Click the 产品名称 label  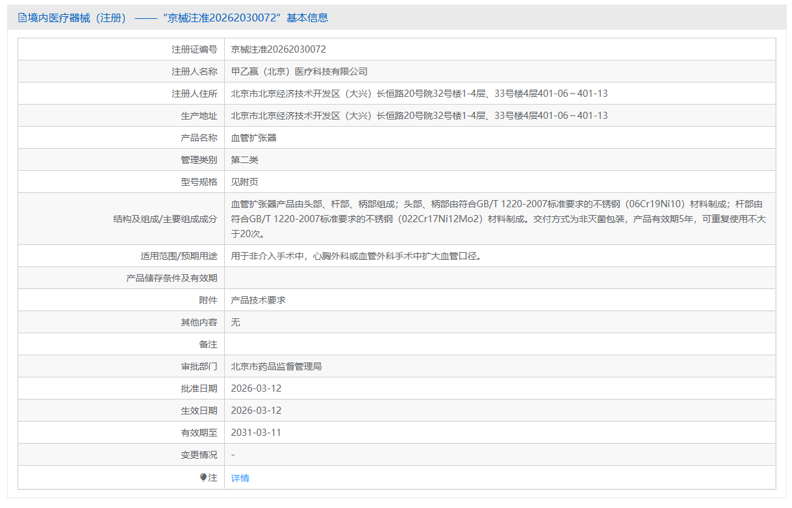tap(199, 138)
